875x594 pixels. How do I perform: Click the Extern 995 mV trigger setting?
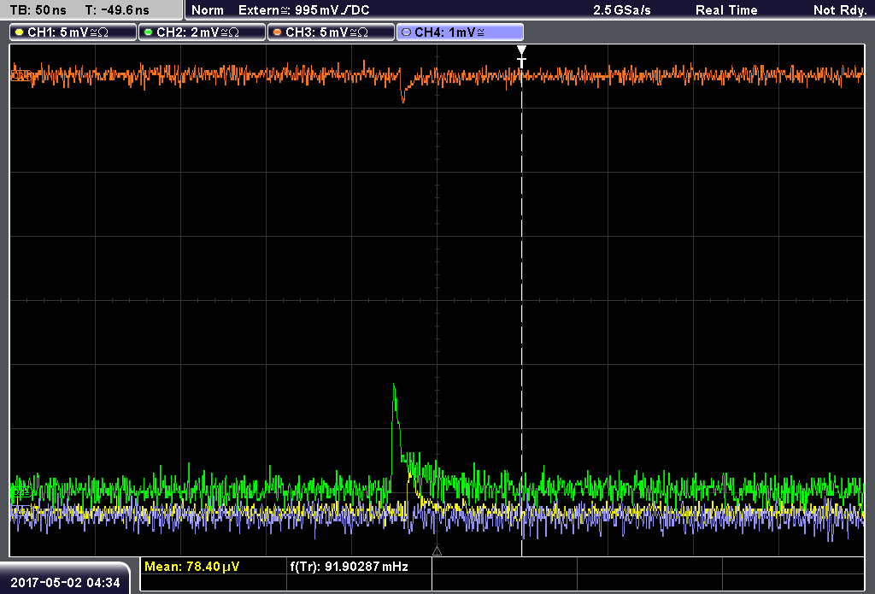pos(303,10)
